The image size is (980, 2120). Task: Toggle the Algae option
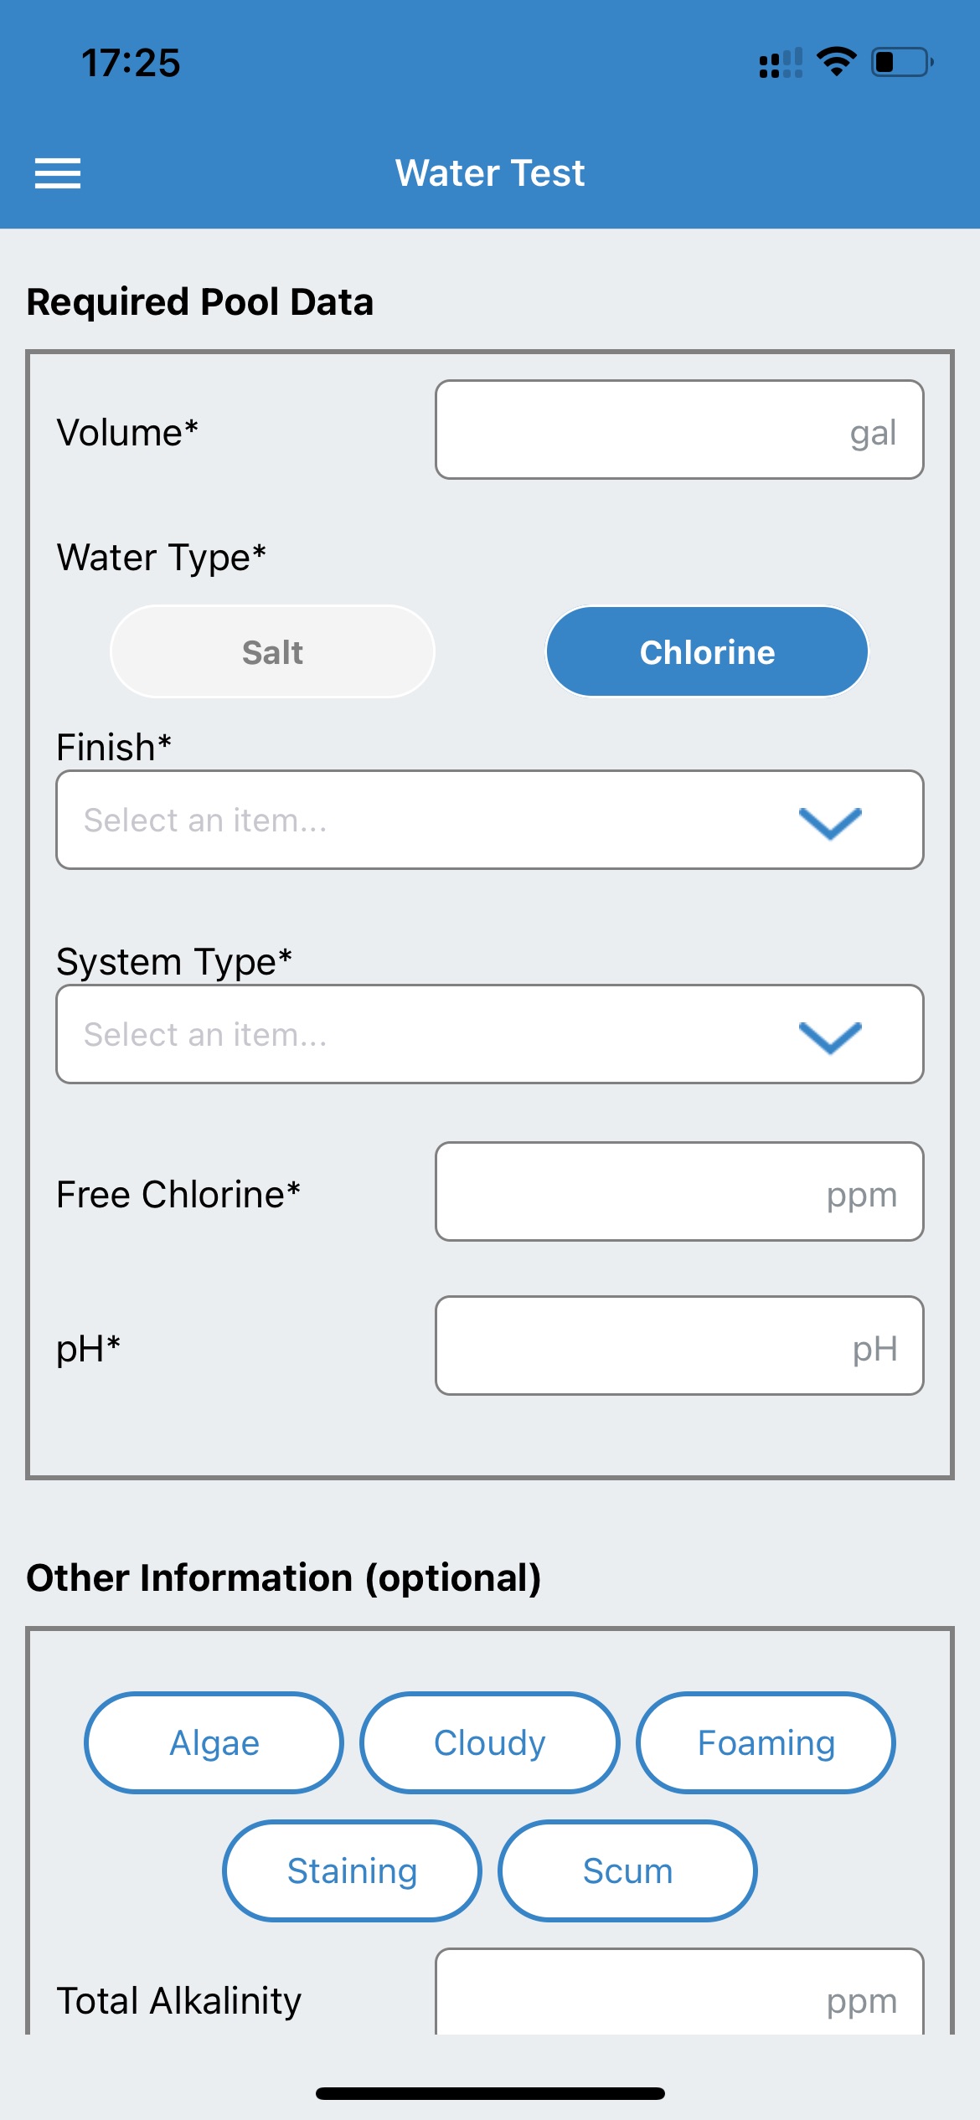214,1742
